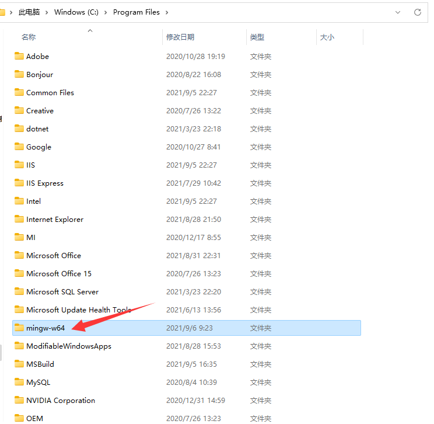Sort by 大小 column header
Viewport: 434px width, 424px height.
click(327, 37)
